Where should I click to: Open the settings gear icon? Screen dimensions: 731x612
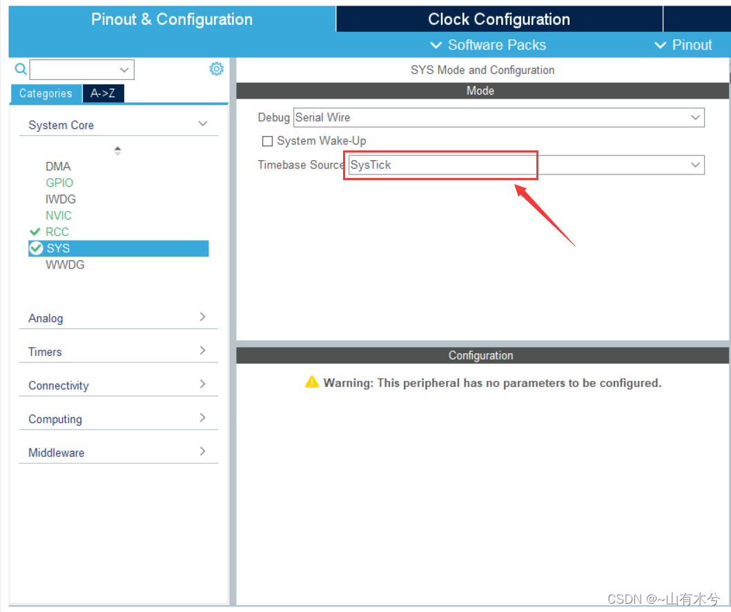point(216,69)
